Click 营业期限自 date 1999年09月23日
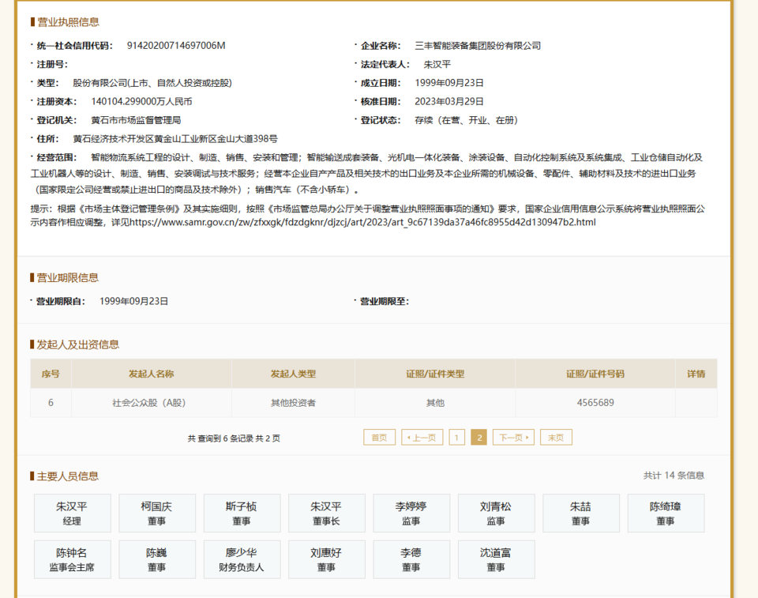The image size is (758, 598). (134, 301)
